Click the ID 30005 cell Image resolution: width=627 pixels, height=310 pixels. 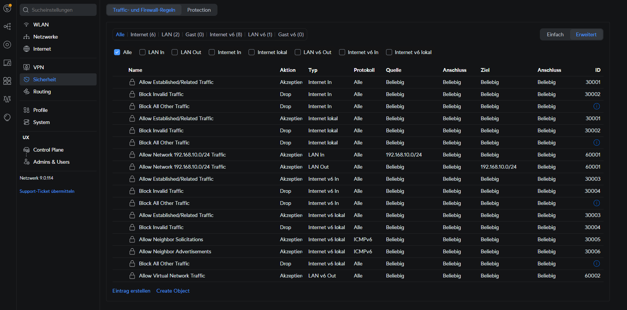pyautogui.click(x=593, y=239)
